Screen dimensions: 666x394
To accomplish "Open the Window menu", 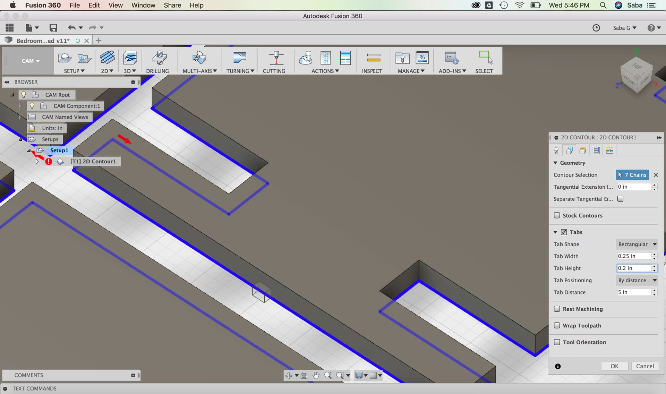I will pyautogui.click(x=143, y=5).
